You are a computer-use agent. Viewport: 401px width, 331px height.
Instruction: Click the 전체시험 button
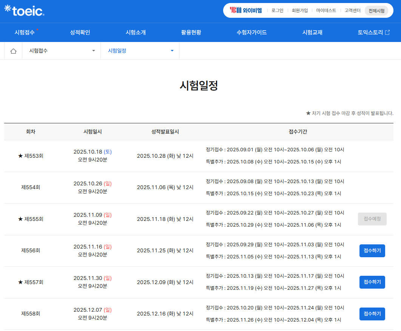click(x=376, y=11)
